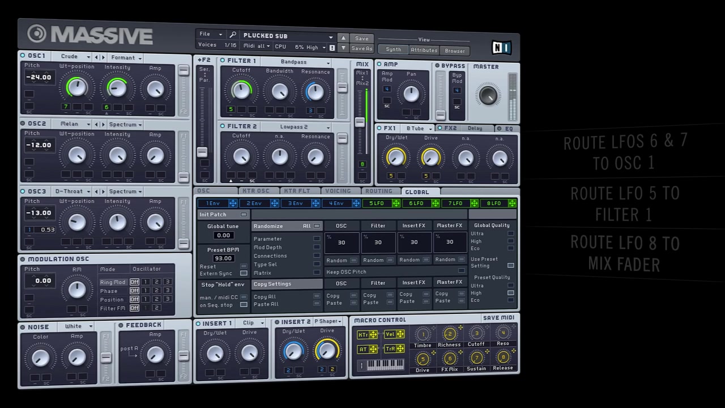Go to previous preset with up arrow
725x408 pixels.
point(343,38)
